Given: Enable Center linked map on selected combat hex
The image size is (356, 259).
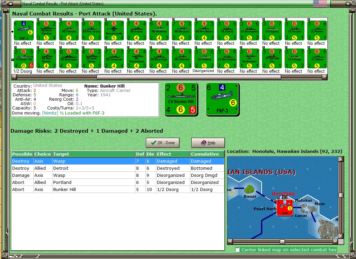Looking at the screenshot, I should 237,250.
